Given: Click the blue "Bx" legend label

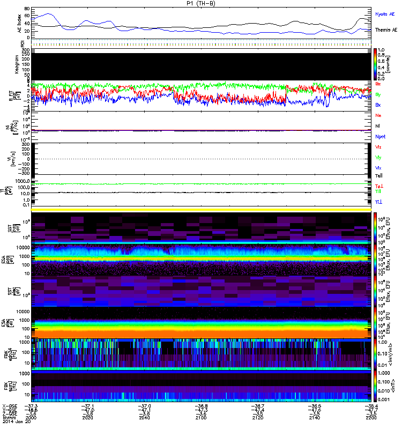Looking at the screenshot, I should coord(378,105).
